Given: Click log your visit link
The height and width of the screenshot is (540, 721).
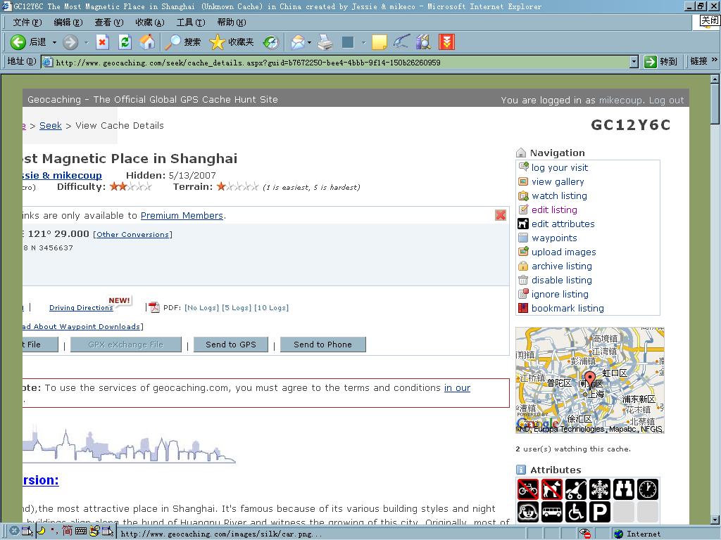Looking at the screenshot, I should tap(560, 167).
